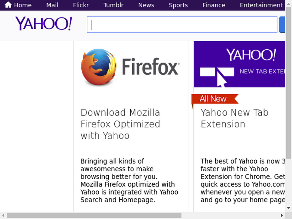
Task: Go to Tumblr in the navigation bar
Action: [x=113, y=5]
